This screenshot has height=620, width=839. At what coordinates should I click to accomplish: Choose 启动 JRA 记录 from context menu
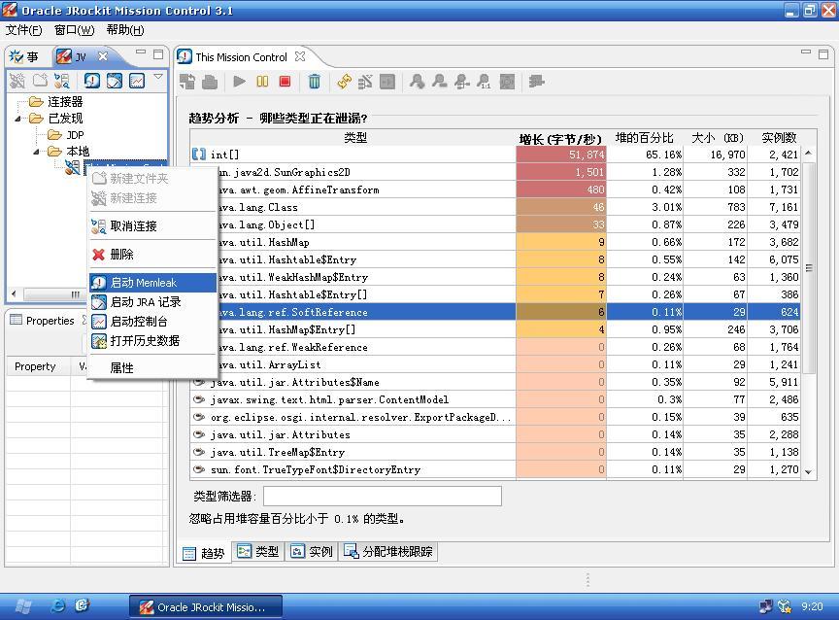click(x=152, y=302)
